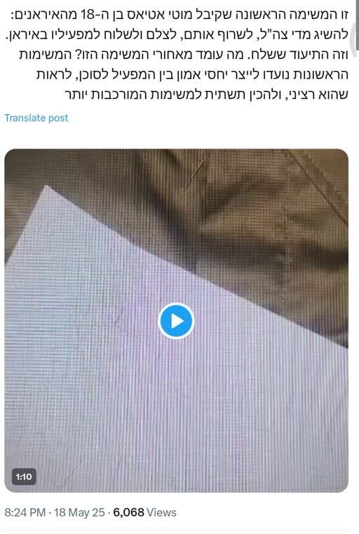The height and width of the screenshot is (534, 359).
Task: View the 6,068 Views count
Action: (x=144, y=512)
